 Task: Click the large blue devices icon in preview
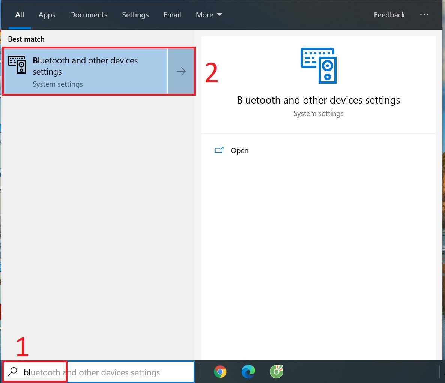[x=319, y=66]
